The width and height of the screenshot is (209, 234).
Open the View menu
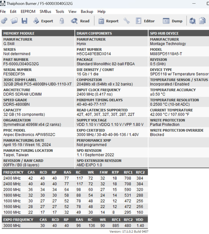72,11
